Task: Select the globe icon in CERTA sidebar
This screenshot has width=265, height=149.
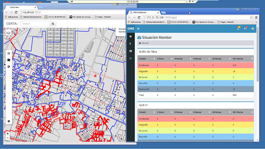Action: coord(9,67)
